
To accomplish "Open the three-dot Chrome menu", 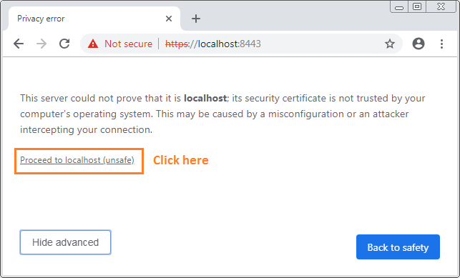I will pos(441,44).
